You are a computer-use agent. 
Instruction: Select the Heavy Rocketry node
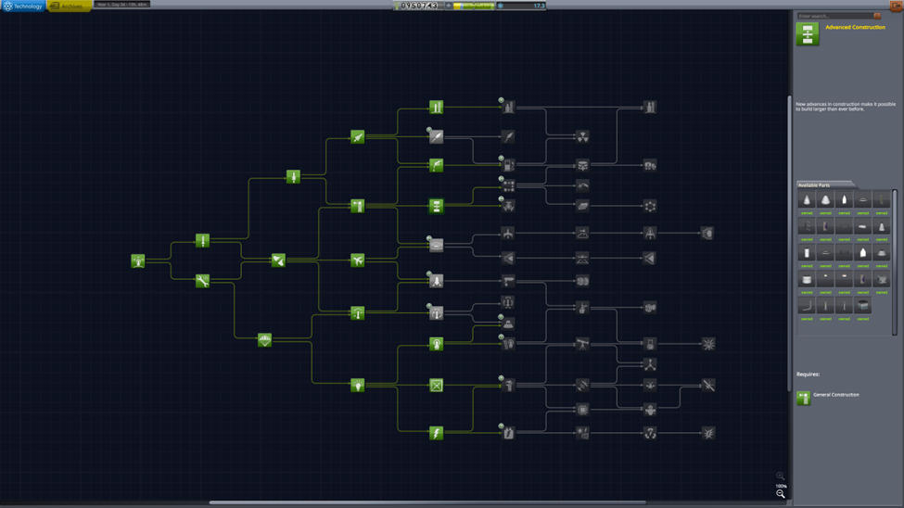coord(437,108)
